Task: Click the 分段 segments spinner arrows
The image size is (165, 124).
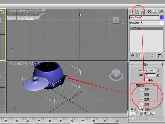Action: (157, 75)
